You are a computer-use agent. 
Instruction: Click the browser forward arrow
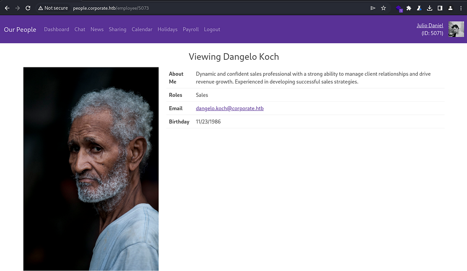[18, 8]
